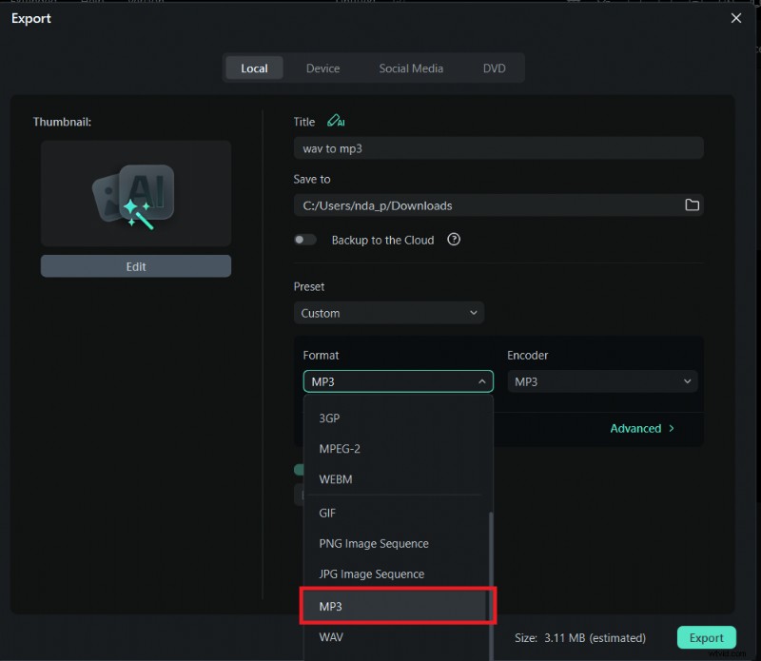Click the Backup to Cloud help icon
Image resolution: width=761 pixels, height=661 pixels.
454,240
